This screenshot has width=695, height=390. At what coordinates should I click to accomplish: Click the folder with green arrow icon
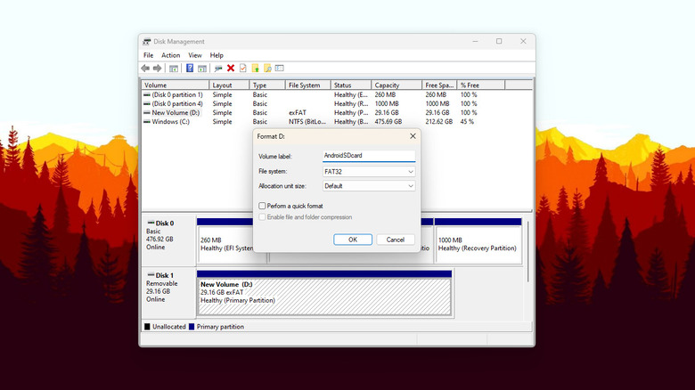point(255,68)
